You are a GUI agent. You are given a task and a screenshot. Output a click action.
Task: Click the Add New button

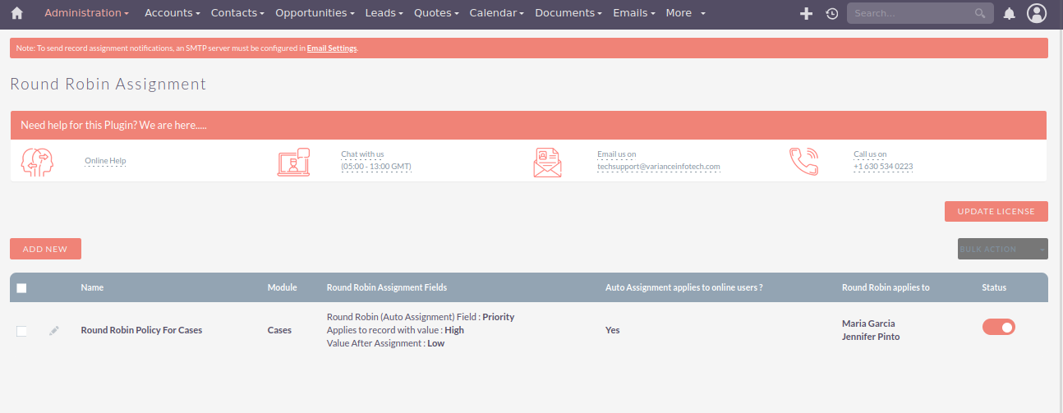pos(45,249)
